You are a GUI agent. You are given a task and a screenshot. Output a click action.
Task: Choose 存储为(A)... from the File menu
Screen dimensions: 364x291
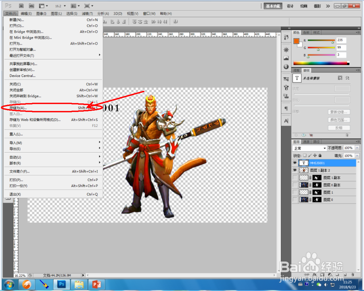(53, 108)
